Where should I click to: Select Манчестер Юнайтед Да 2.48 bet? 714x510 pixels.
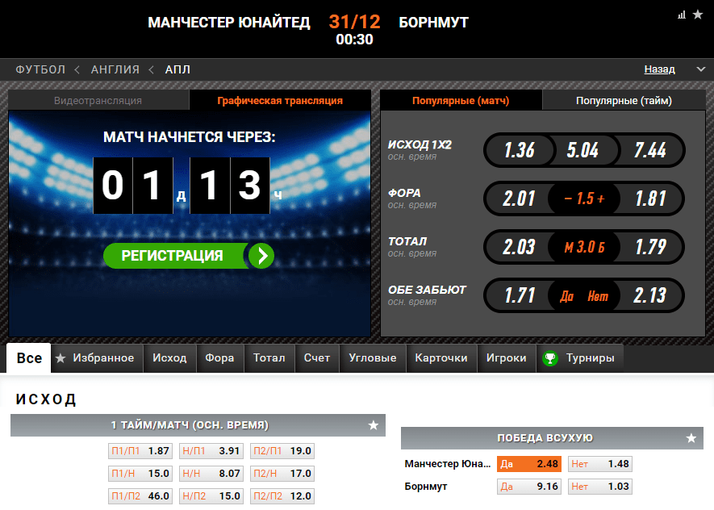click(x=529, y=464)
